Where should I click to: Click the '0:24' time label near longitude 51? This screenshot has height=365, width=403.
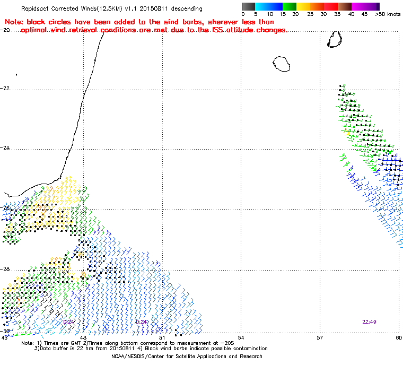(141, 322)
